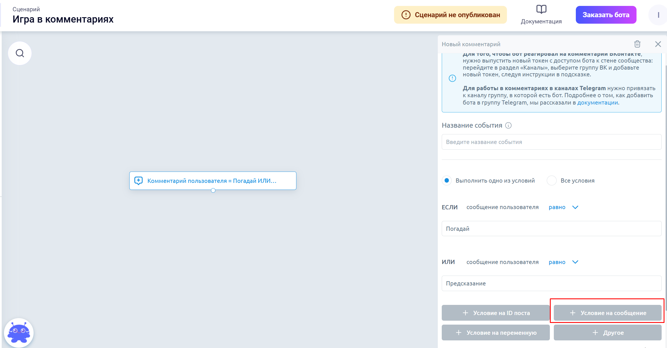Close the Новый комментарий panel
This screenshot has width=667, height=348.
tap(658, 44)
